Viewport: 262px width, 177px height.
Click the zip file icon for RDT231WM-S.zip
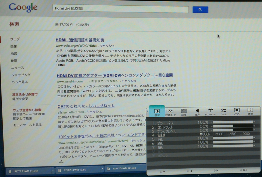[x=60, y=170]
